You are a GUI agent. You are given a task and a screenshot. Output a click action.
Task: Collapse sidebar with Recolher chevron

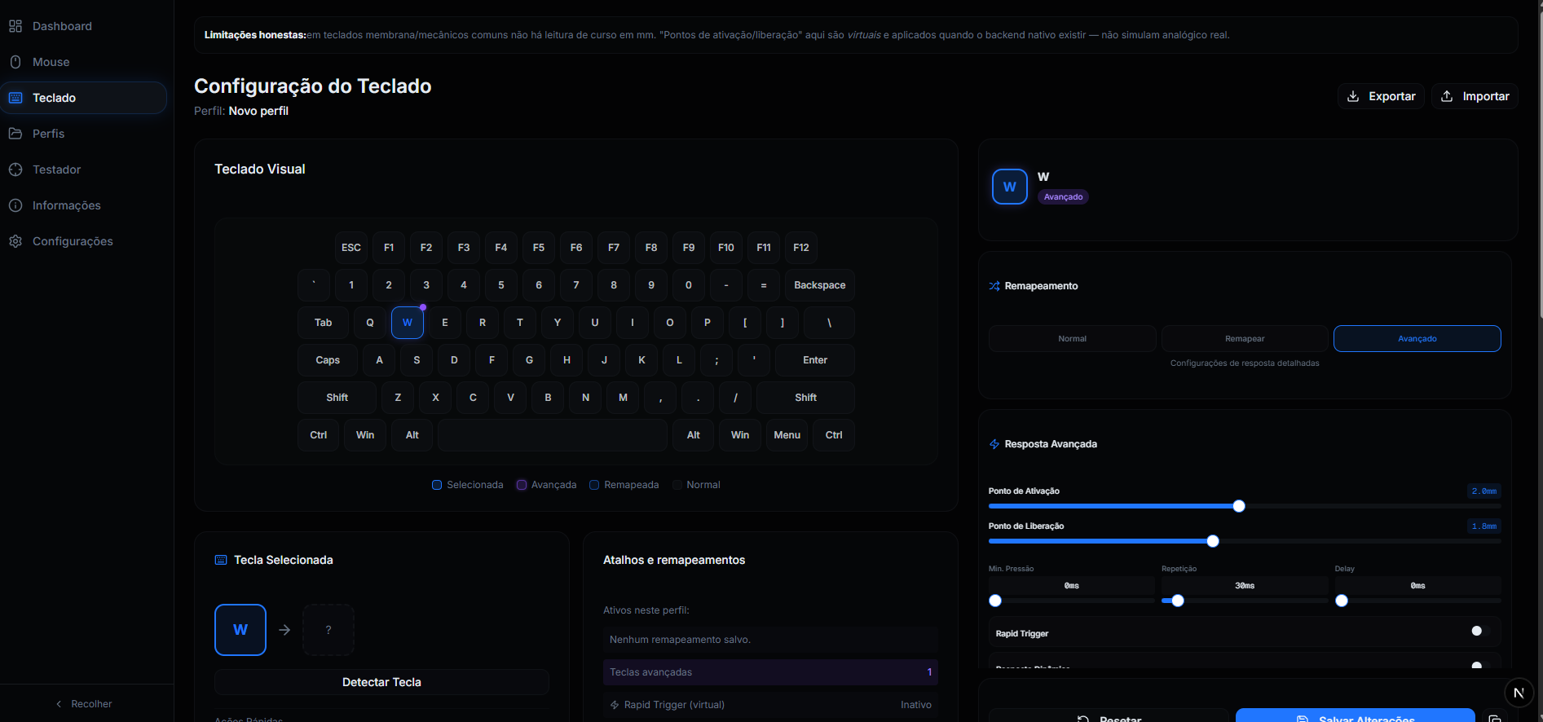point(59,704)
